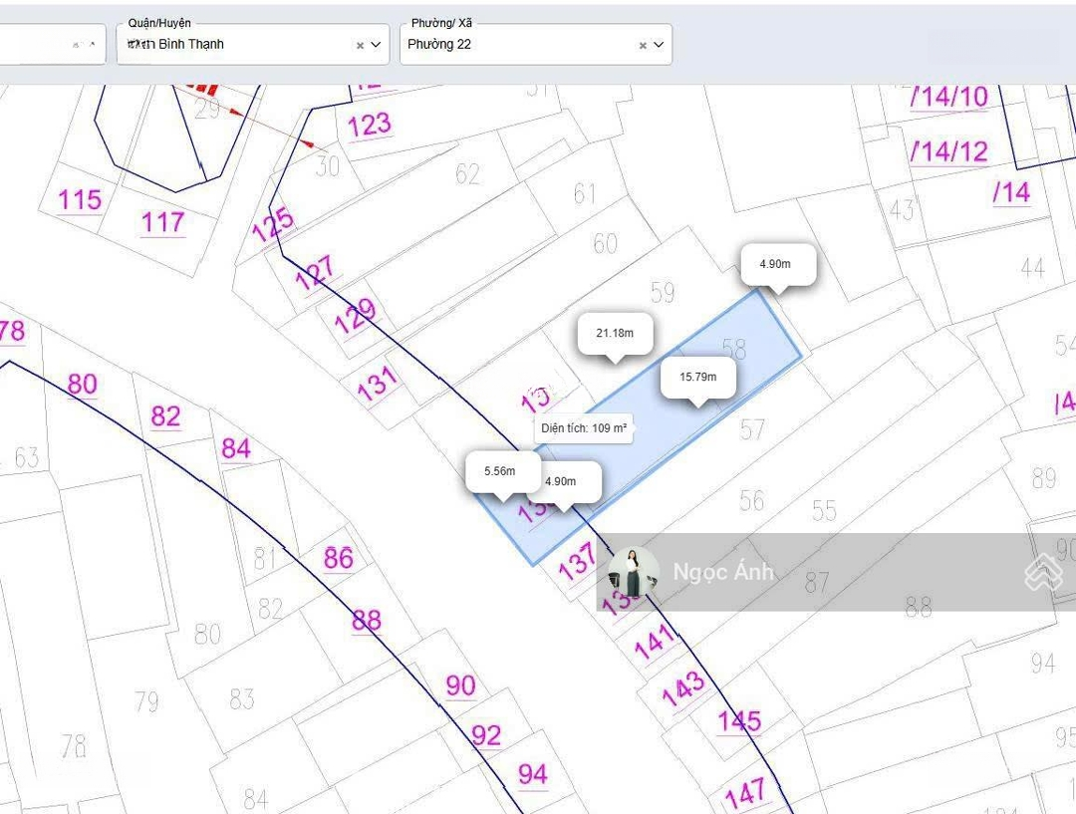Click the Ngọc Ánh profile avatar
The width and height of the screenshot is (1076, 814).
634,572
